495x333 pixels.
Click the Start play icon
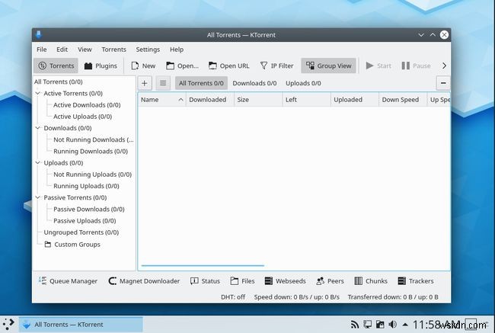pyautogui.click(x=369, y=66)
